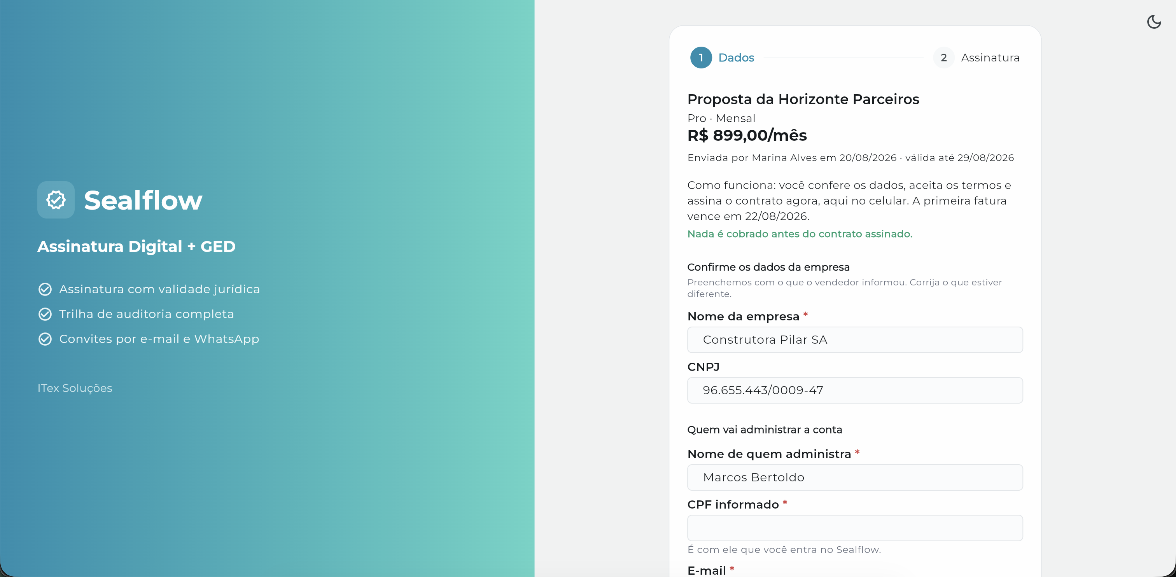Toggle dark mode with the moon icon

pyautogui.click(x=1153, y=21)
